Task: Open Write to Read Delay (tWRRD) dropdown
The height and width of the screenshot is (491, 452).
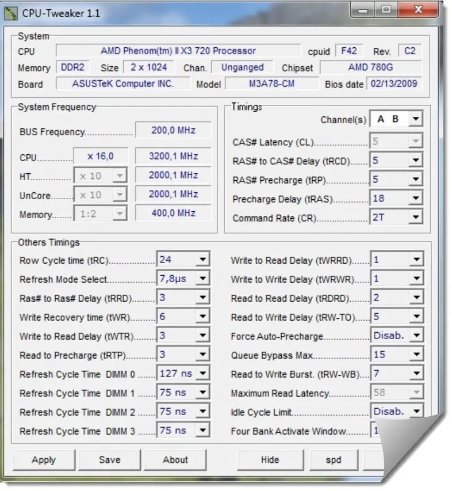Action: pyautogui.click(x=397, y=259)
